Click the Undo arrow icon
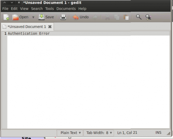This screenshot has width=173, height=139. (x=75, y=17)
